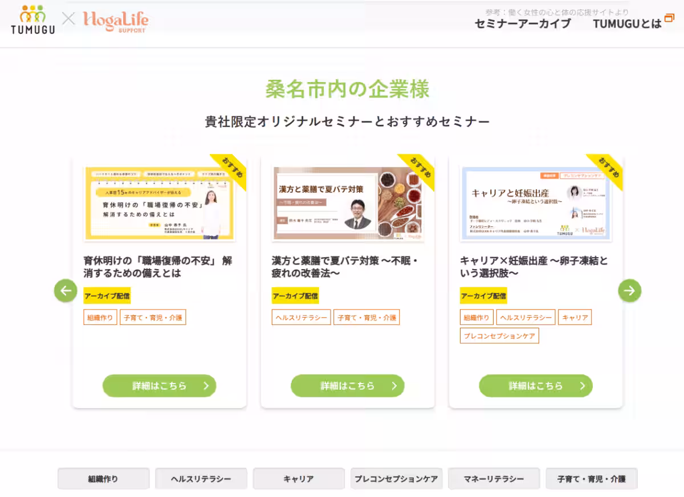Open thumbnail of 育休明け職場復帰 seminar
This screenshot has height=497, width=684.
point(160,203)
